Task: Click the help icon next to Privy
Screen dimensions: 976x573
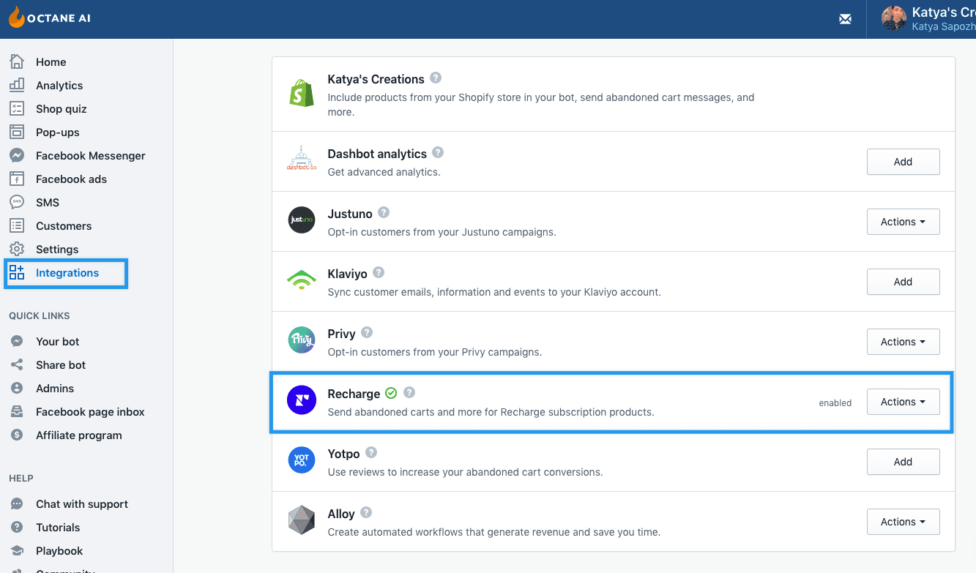Action: coord(367,332)
